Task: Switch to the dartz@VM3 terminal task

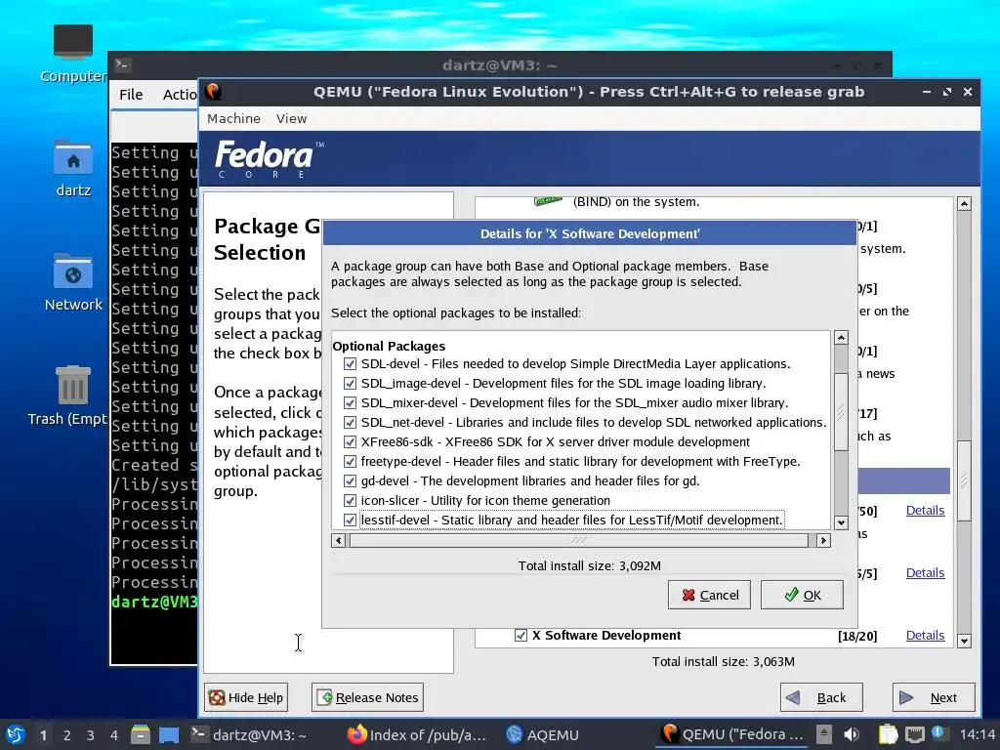Action: [250, 734]
